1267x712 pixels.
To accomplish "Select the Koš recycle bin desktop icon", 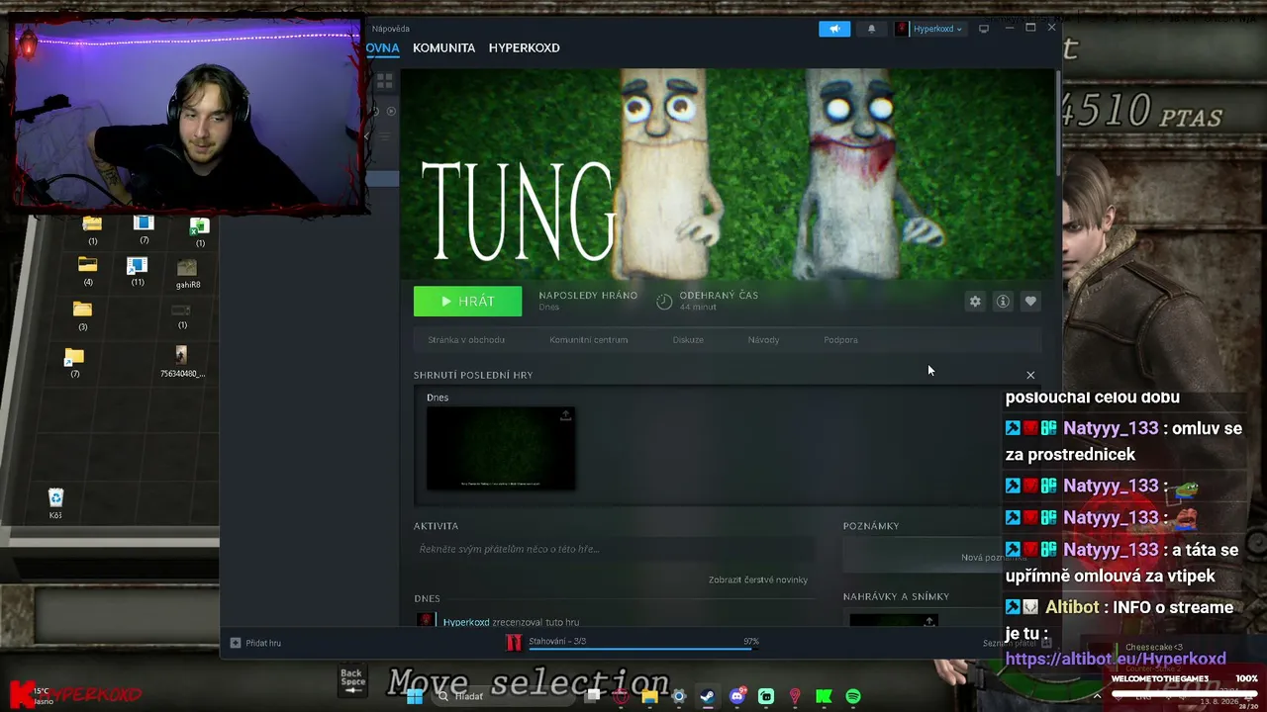I will click(55, 503).
